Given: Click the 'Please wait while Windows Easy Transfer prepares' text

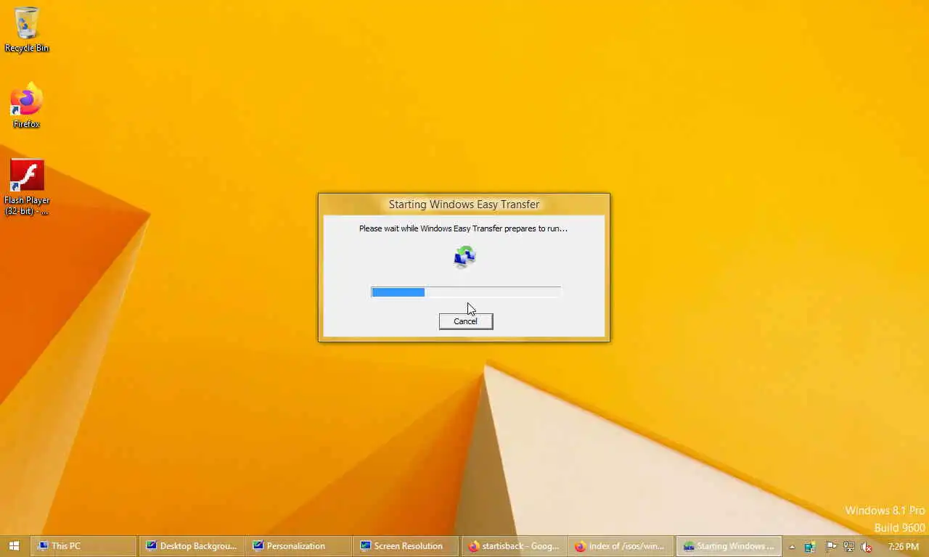Looking at the screenshot, I should coord(463,228).
